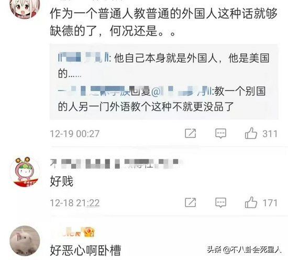Image resolution: width=288 pixels, height=260 pixels.
Task: Tap the 311 like count
Action: [270, 134]
